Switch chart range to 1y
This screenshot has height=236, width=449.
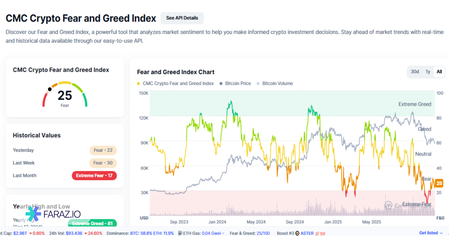(x=428, y=72)
